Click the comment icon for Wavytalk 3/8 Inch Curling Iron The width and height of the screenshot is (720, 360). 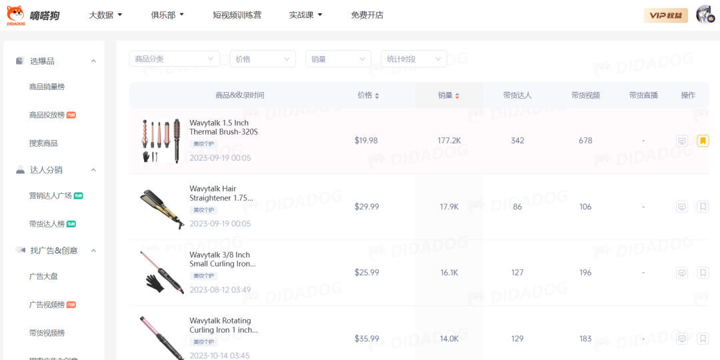[682, 273]
